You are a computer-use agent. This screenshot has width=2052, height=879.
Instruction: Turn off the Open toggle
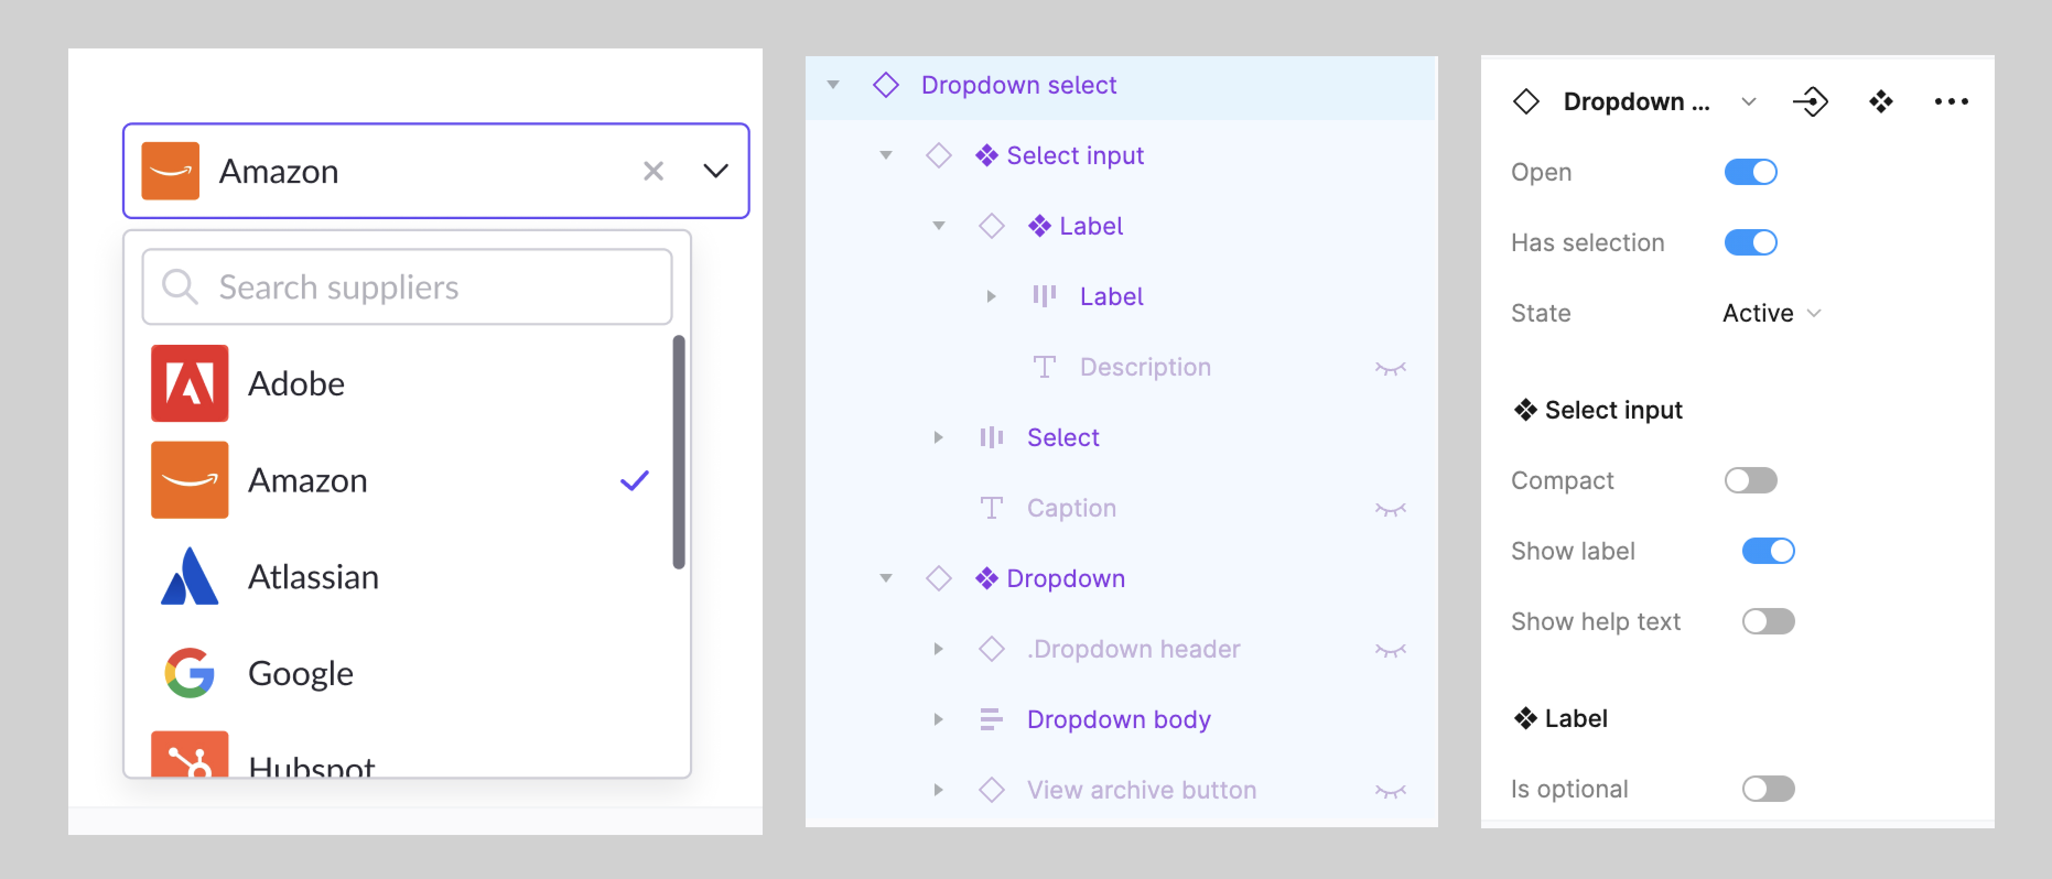pyautogui.click(x=1750, y=172)
